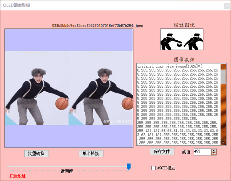
Task: Decrease 阈值 threshold with down arrow
Action: (214, 153)
